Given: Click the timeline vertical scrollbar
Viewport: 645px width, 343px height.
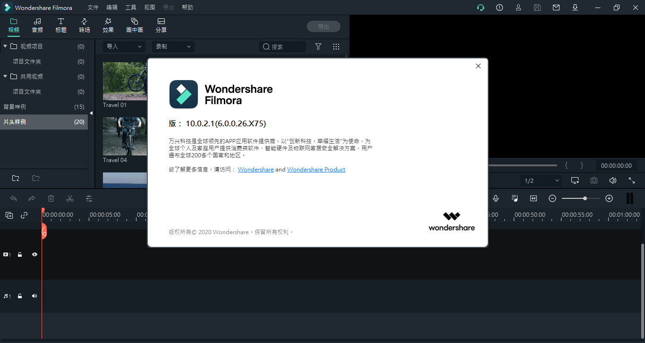Looking at the screenshot, I should click(643, 290).
